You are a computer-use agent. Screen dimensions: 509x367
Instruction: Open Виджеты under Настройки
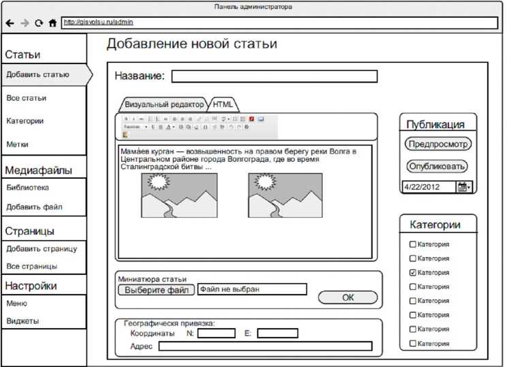(x=22, y=321)
